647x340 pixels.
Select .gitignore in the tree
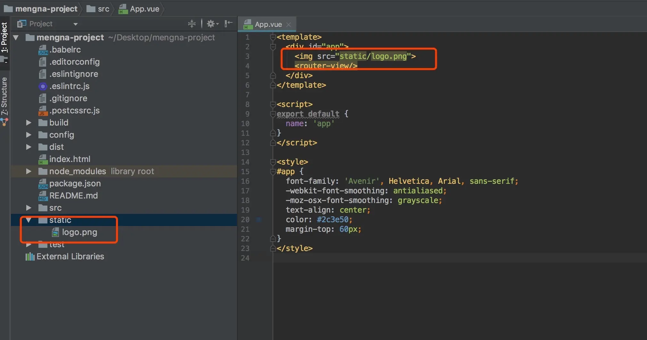click(x=68, y=98)
